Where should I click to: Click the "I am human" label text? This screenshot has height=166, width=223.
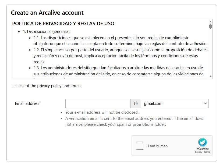158,146
